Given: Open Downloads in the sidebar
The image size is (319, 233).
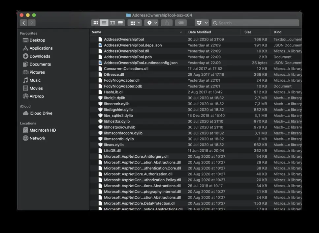Looking at the screenshot, I should 36,56.
